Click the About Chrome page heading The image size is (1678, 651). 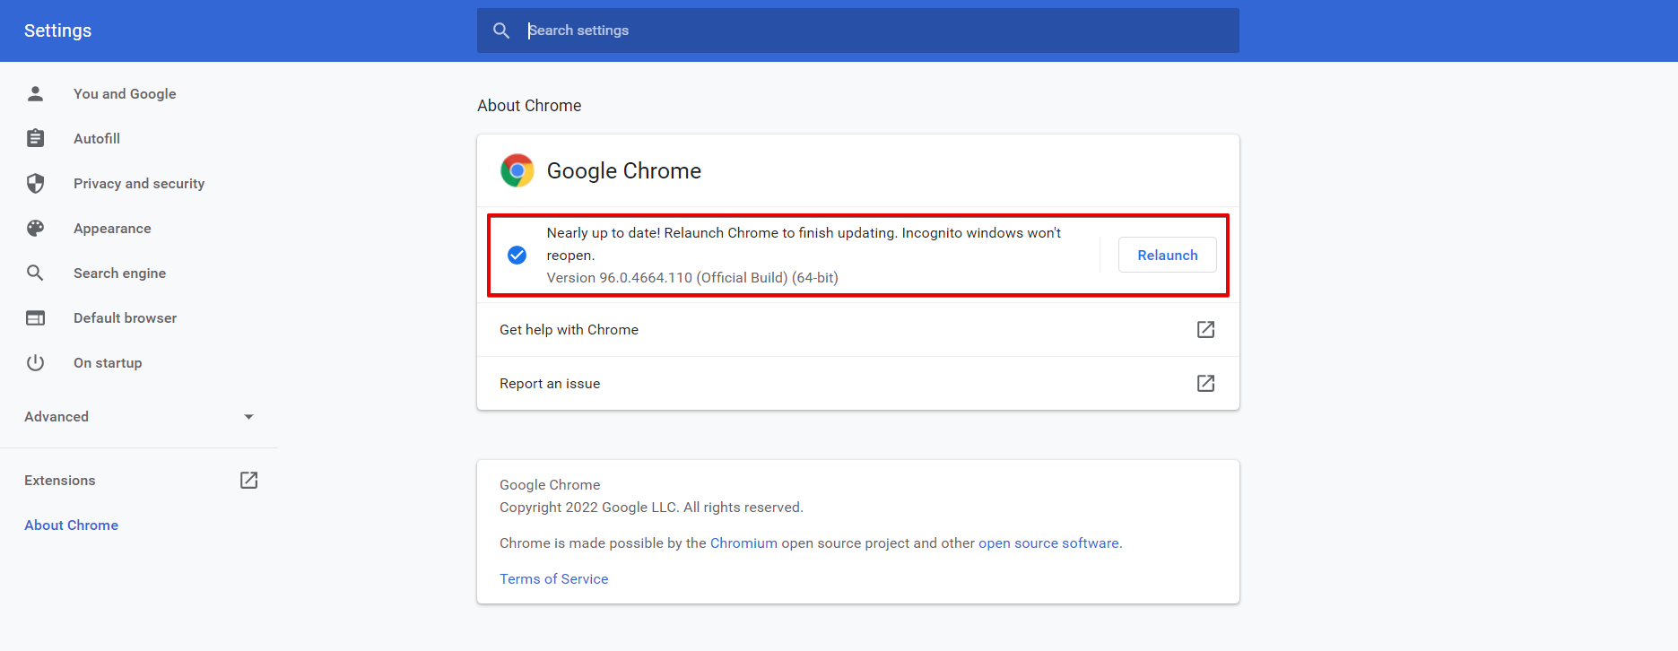pyautogui.click(x=529, y=106)
